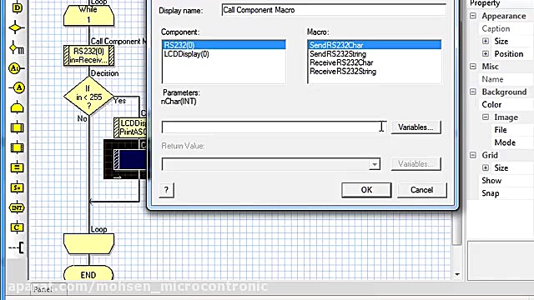Click the 'If in < 255' decision diamond

point(88,97)
